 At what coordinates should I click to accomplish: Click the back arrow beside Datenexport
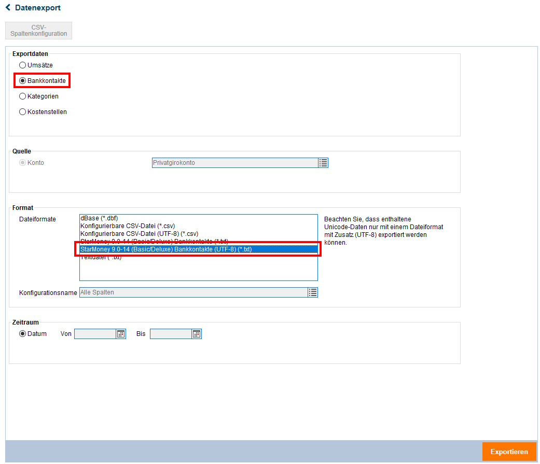pyautogui.click(x=8, y=8)
